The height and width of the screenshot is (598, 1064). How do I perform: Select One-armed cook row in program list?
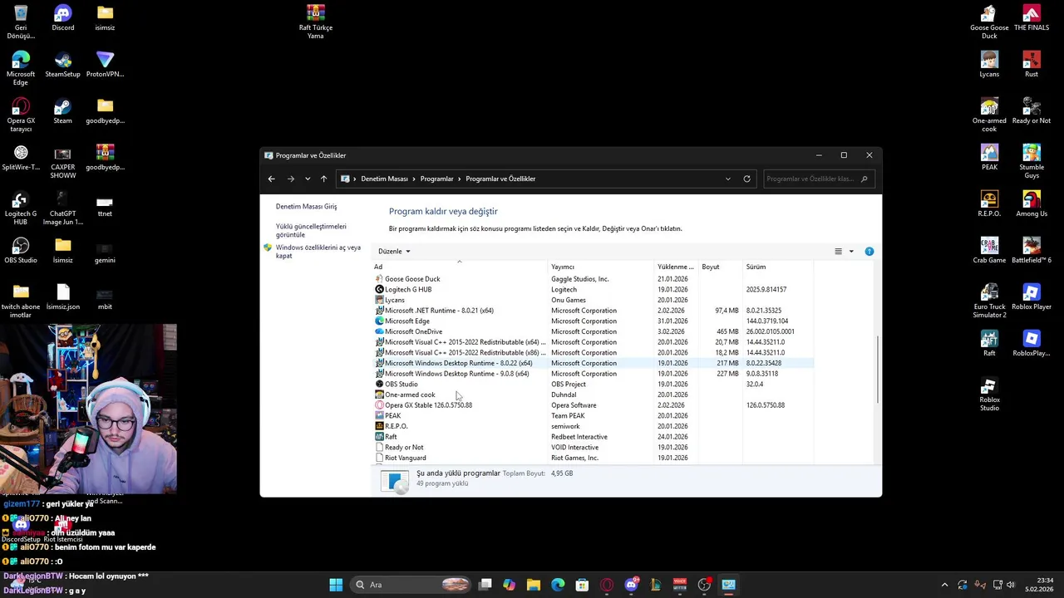[x=594, y=395]
